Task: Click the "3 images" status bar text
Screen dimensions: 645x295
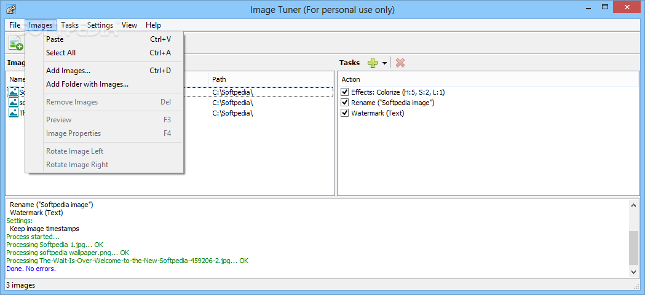Action: point(20,285)
